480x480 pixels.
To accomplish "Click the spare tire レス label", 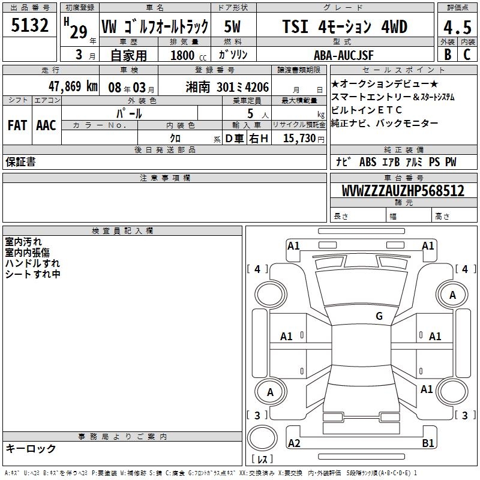I will (262, 459).
